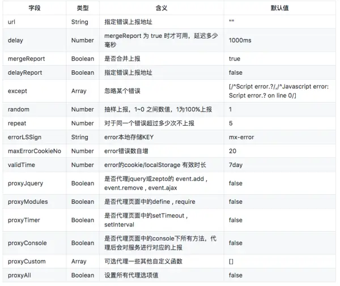Screen dimensions: 340x286
Task: Click '指定错误上报地址' in the url row
Action: [128, 22]
